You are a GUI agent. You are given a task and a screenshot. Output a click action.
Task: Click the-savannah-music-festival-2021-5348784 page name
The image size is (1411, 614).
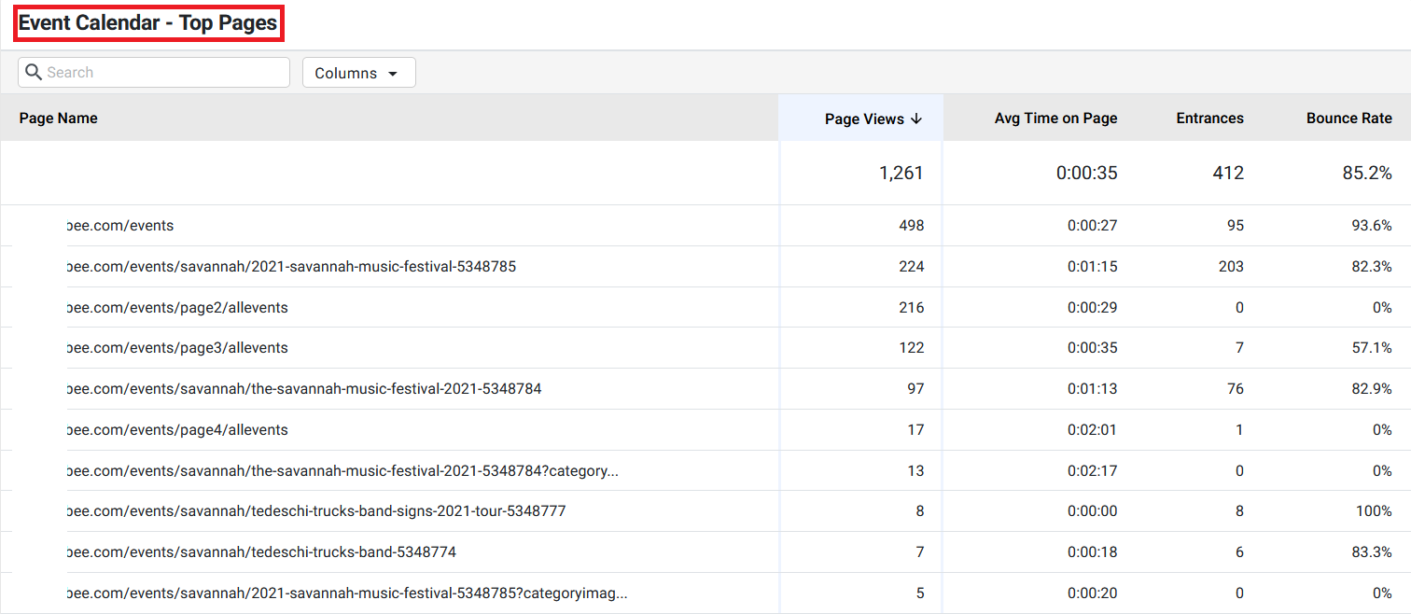304,389
